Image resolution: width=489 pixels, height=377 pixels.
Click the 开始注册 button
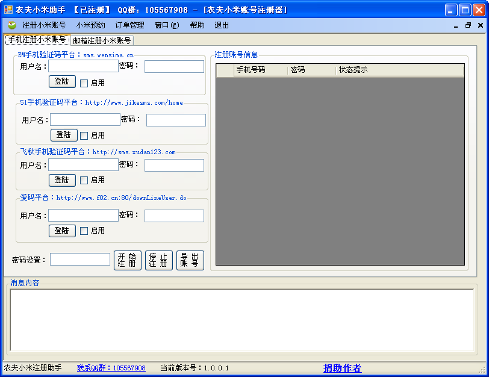[128, 260]
